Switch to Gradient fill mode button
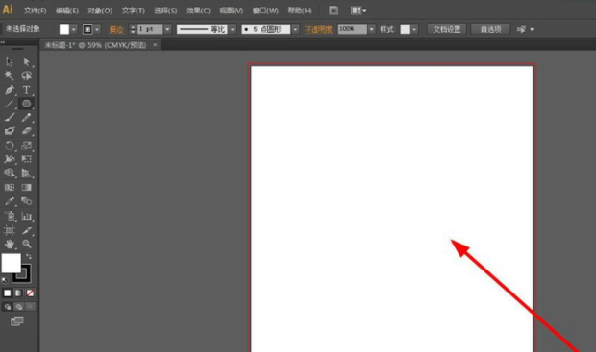The image size is (596, 352). [x=18, y=293]
